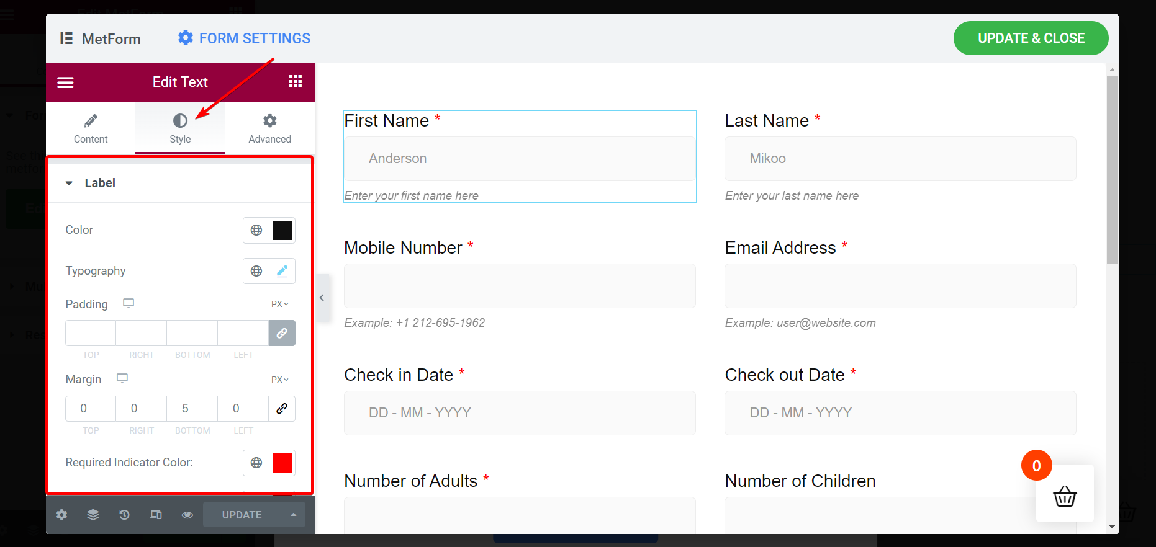Edit Typography with pencil icon
This screenshot has height=547, width=1156.
click(x=282, y=271)
